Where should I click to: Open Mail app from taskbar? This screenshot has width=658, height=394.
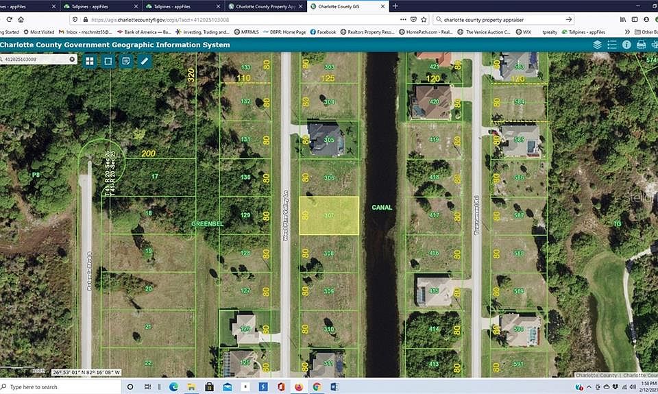tap(228, 387)
